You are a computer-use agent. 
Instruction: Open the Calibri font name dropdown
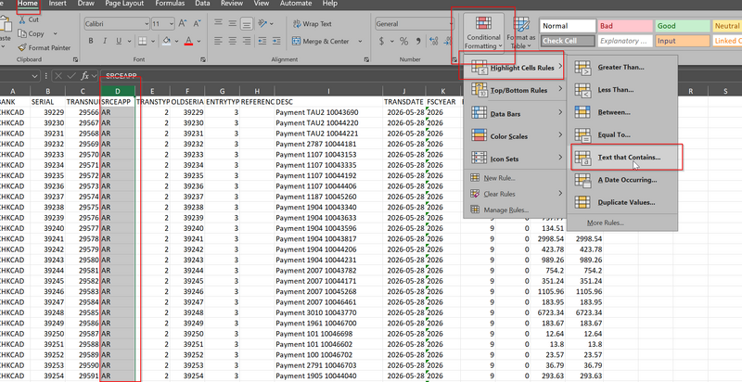click(x=147, y=23)
